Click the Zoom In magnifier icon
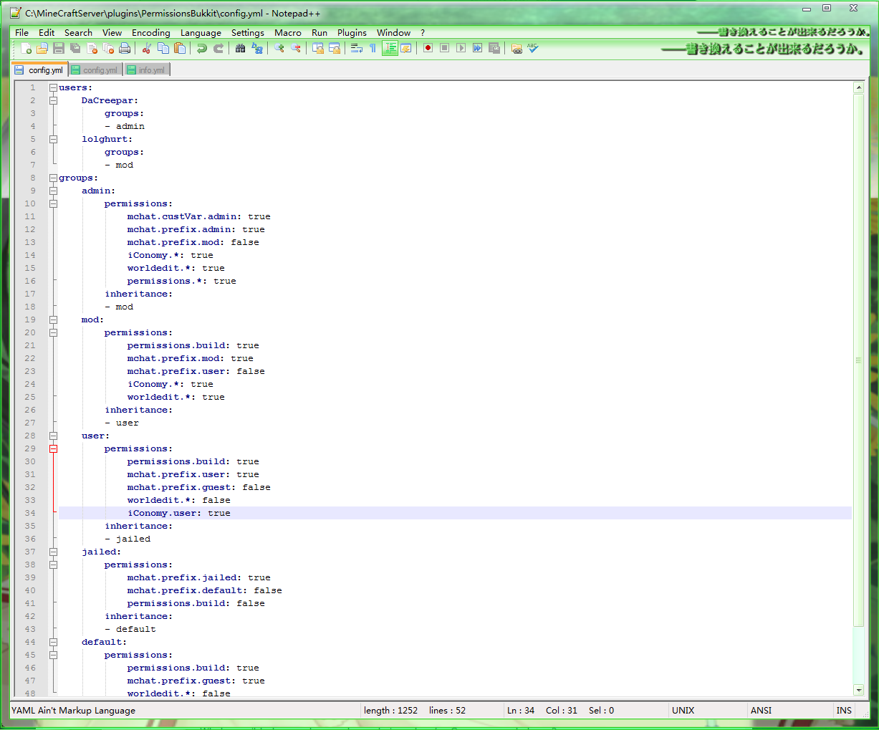879x730 pixels. tap(279, 48)
